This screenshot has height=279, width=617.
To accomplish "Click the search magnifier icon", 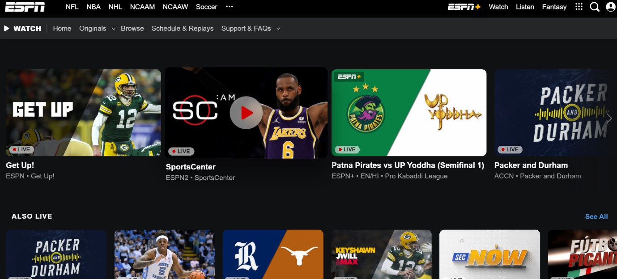I will tap(595, 7).
